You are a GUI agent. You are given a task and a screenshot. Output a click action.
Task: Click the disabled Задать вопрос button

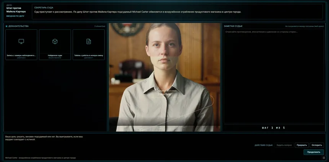[x=284, y=145]
